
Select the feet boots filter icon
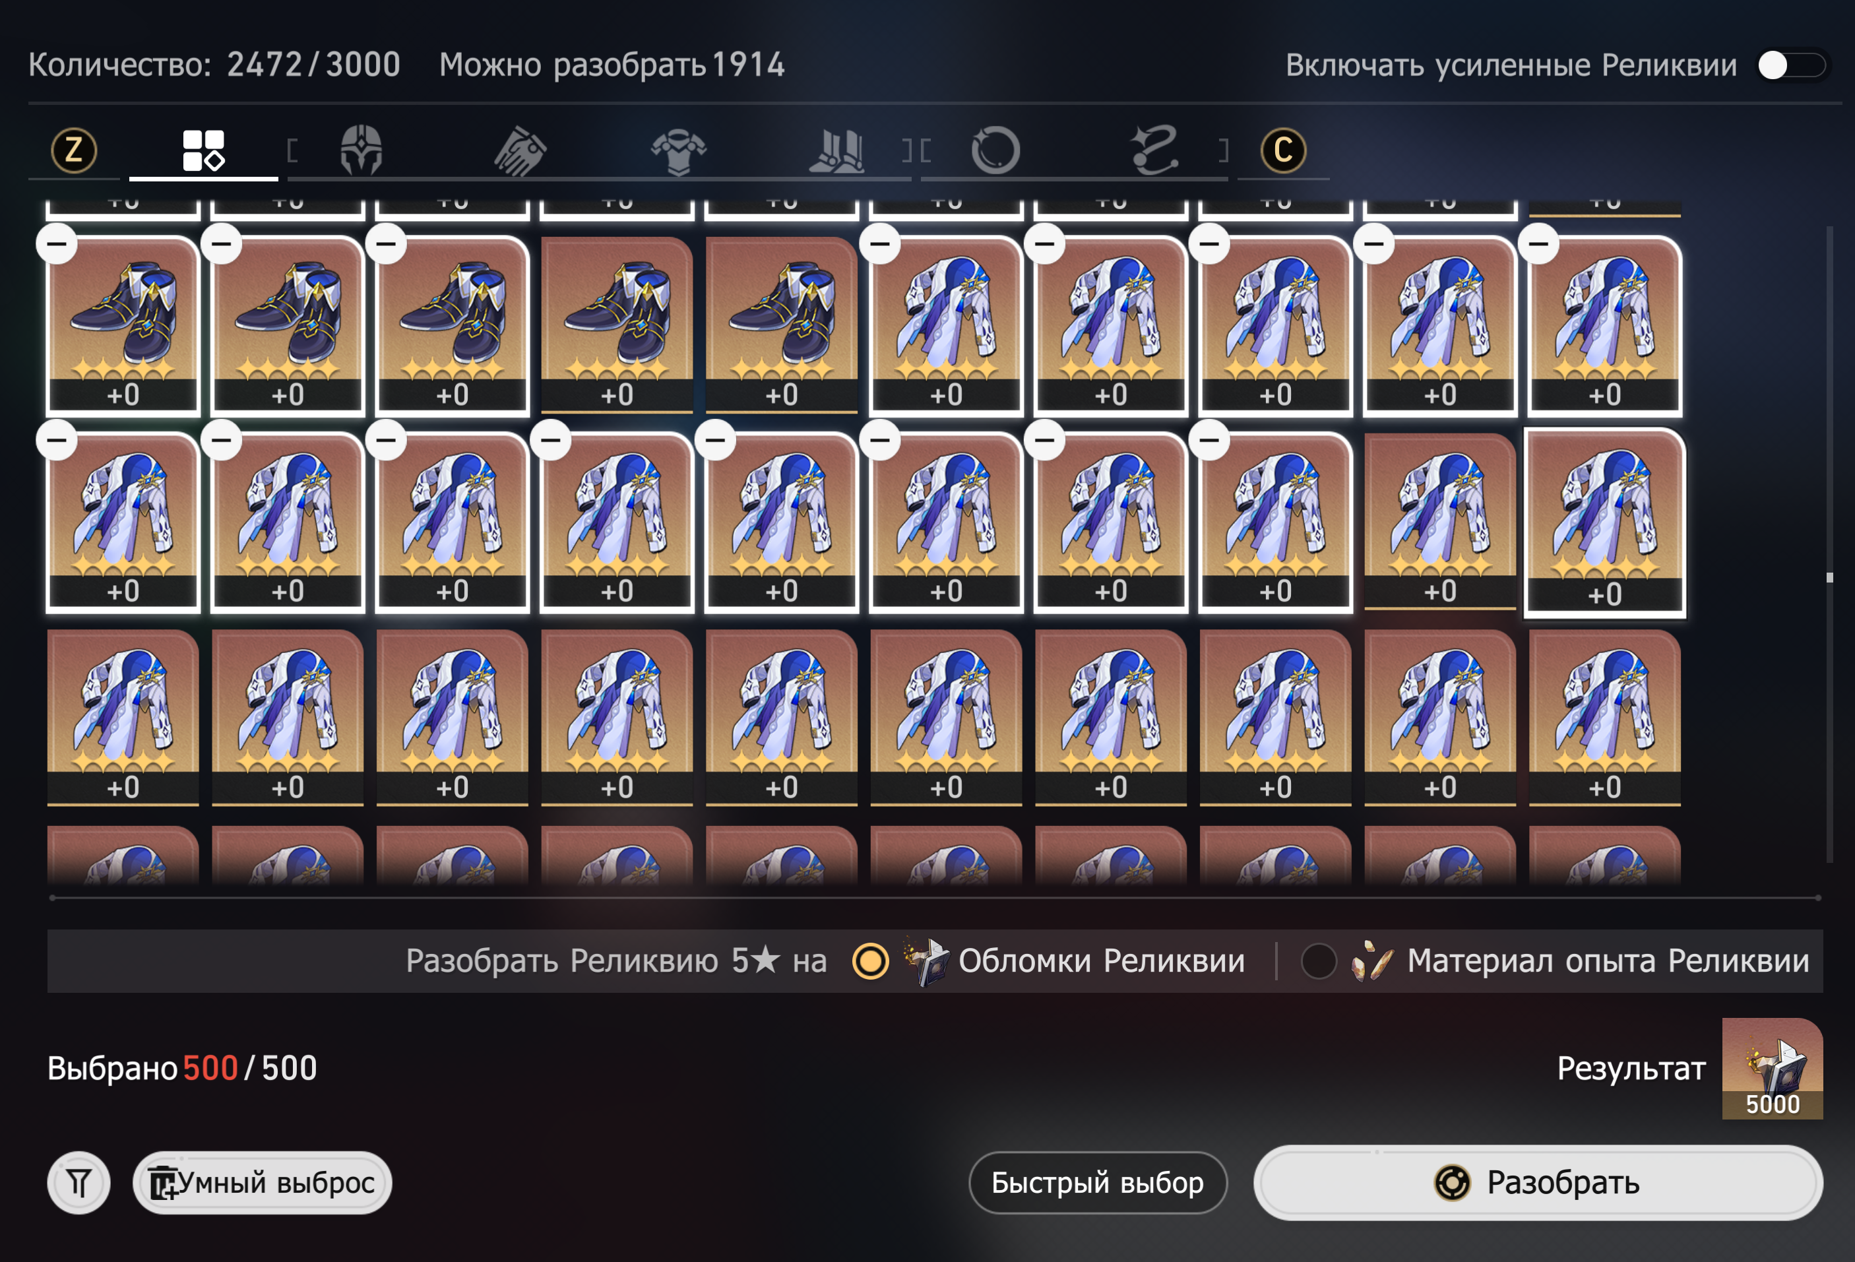(836, 150)
